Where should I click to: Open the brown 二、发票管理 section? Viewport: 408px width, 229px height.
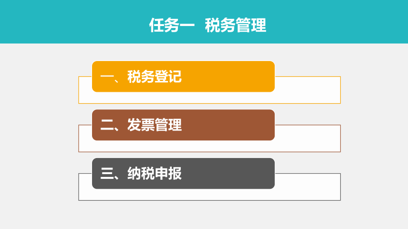(x=183, y=125)
